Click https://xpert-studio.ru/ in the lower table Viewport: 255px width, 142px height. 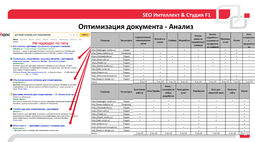[102, 117]
